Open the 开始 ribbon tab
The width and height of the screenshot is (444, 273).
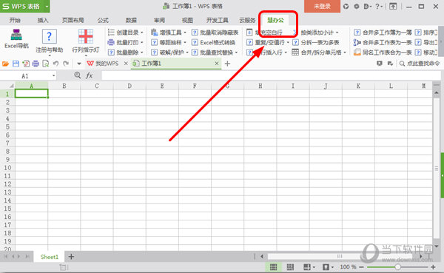pyautogui.click(x=15, y=20)
